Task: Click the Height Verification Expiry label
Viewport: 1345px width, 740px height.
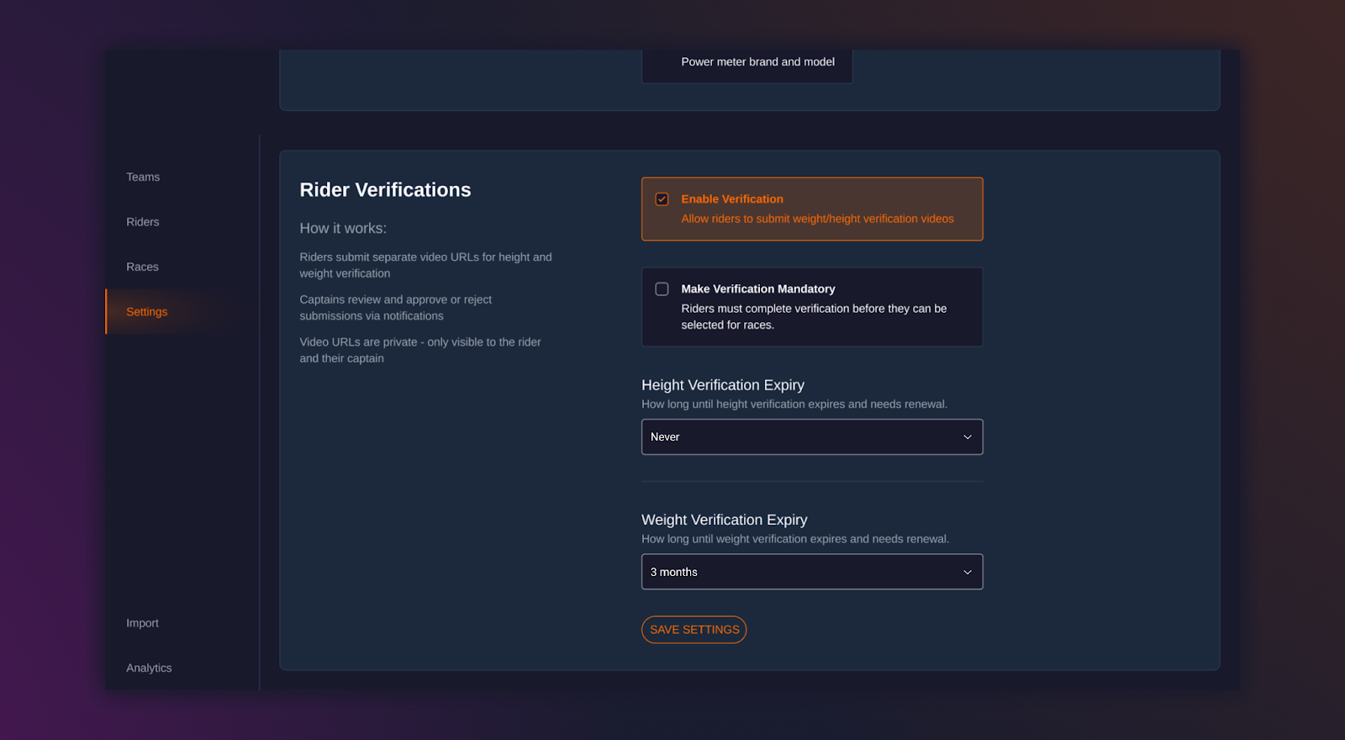Action: (722, 385)
